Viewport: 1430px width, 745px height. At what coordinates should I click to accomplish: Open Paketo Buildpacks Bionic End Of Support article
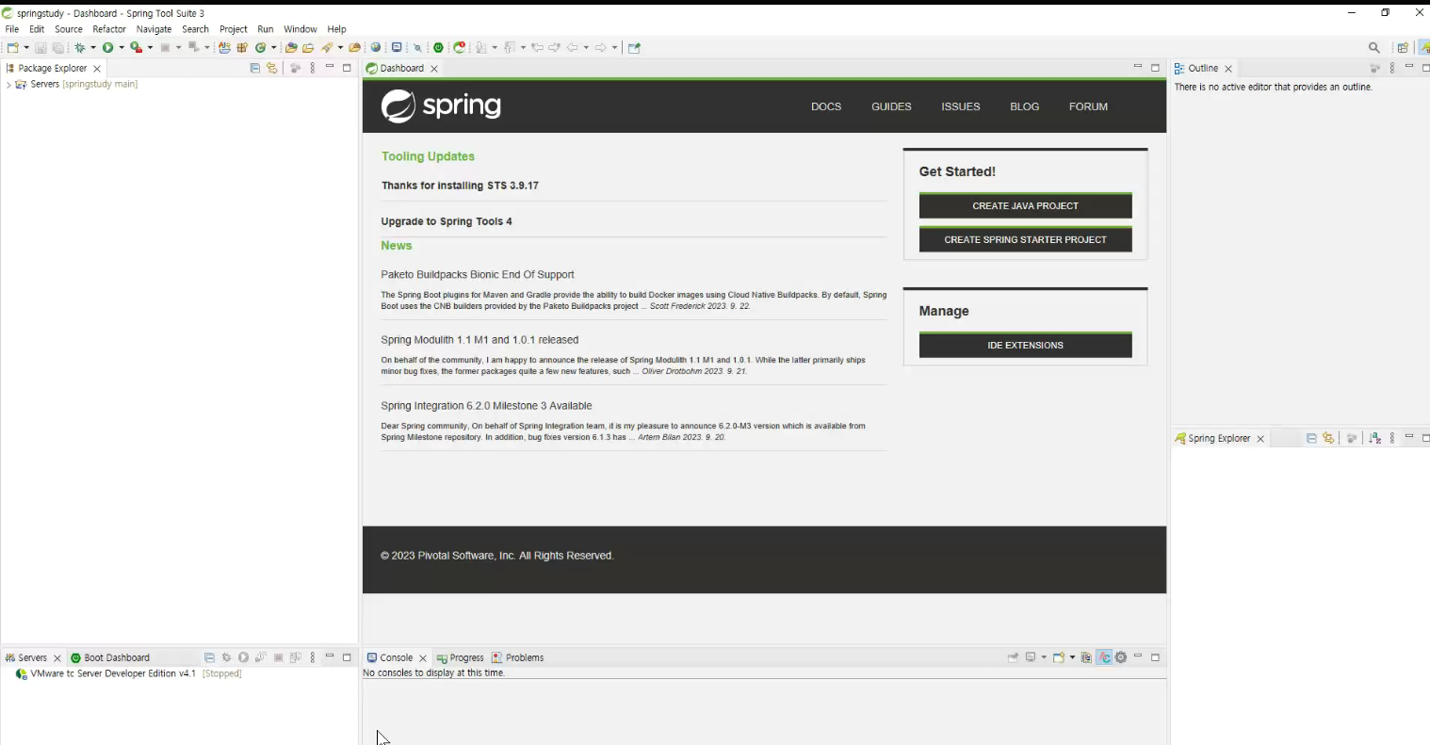click(478, 274)
